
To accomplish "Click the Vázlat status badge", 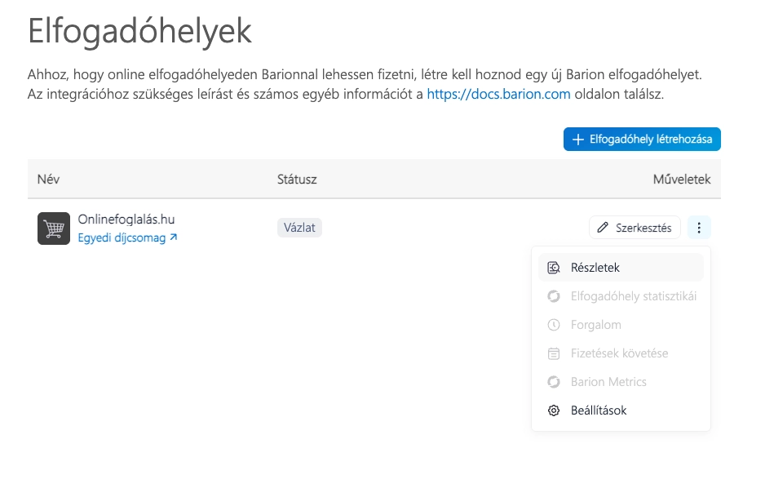I will click(300, 228).
